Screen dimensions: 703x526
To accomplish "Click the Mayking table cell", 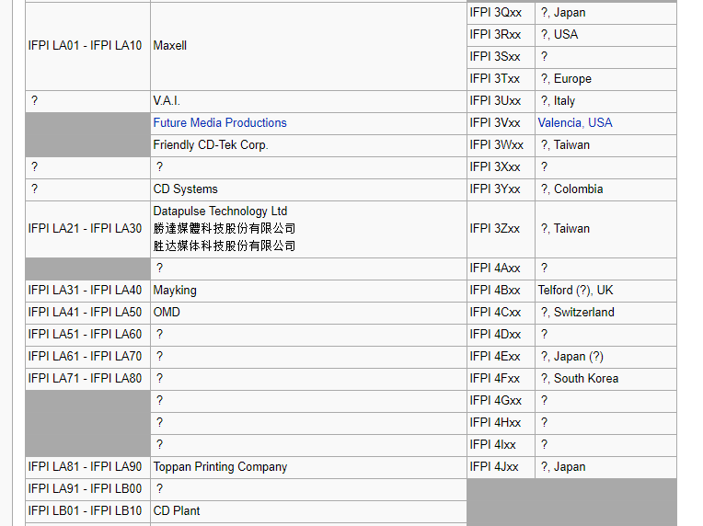I will (175, 291).
